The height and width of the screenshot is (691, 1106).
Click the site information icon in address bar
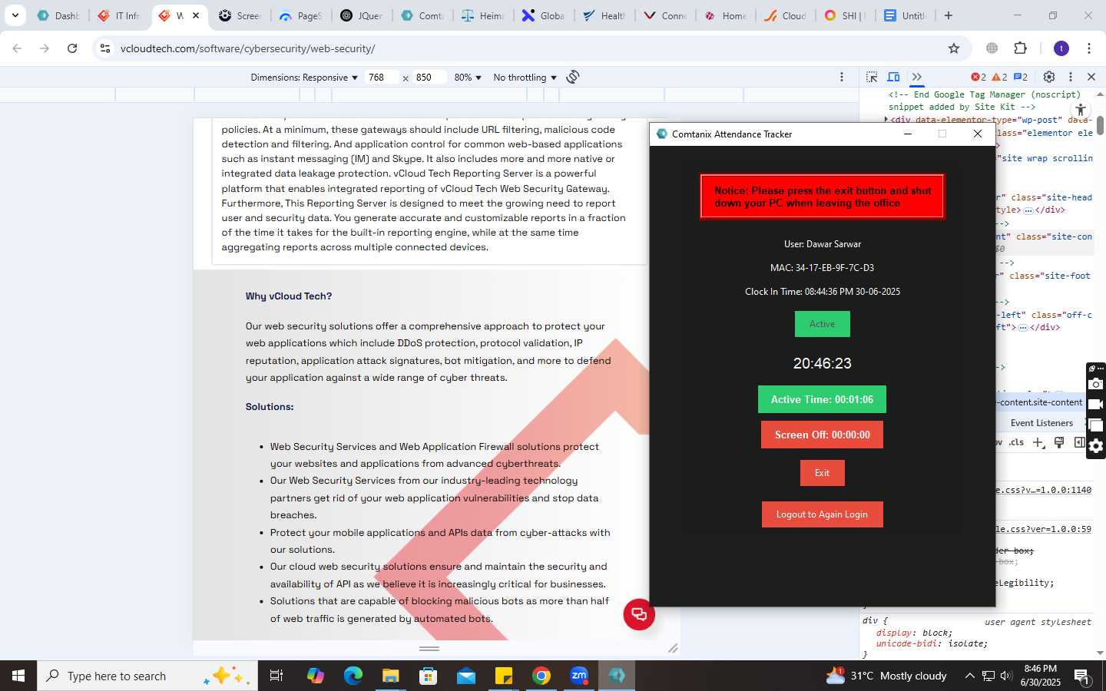tap(105, 48)
